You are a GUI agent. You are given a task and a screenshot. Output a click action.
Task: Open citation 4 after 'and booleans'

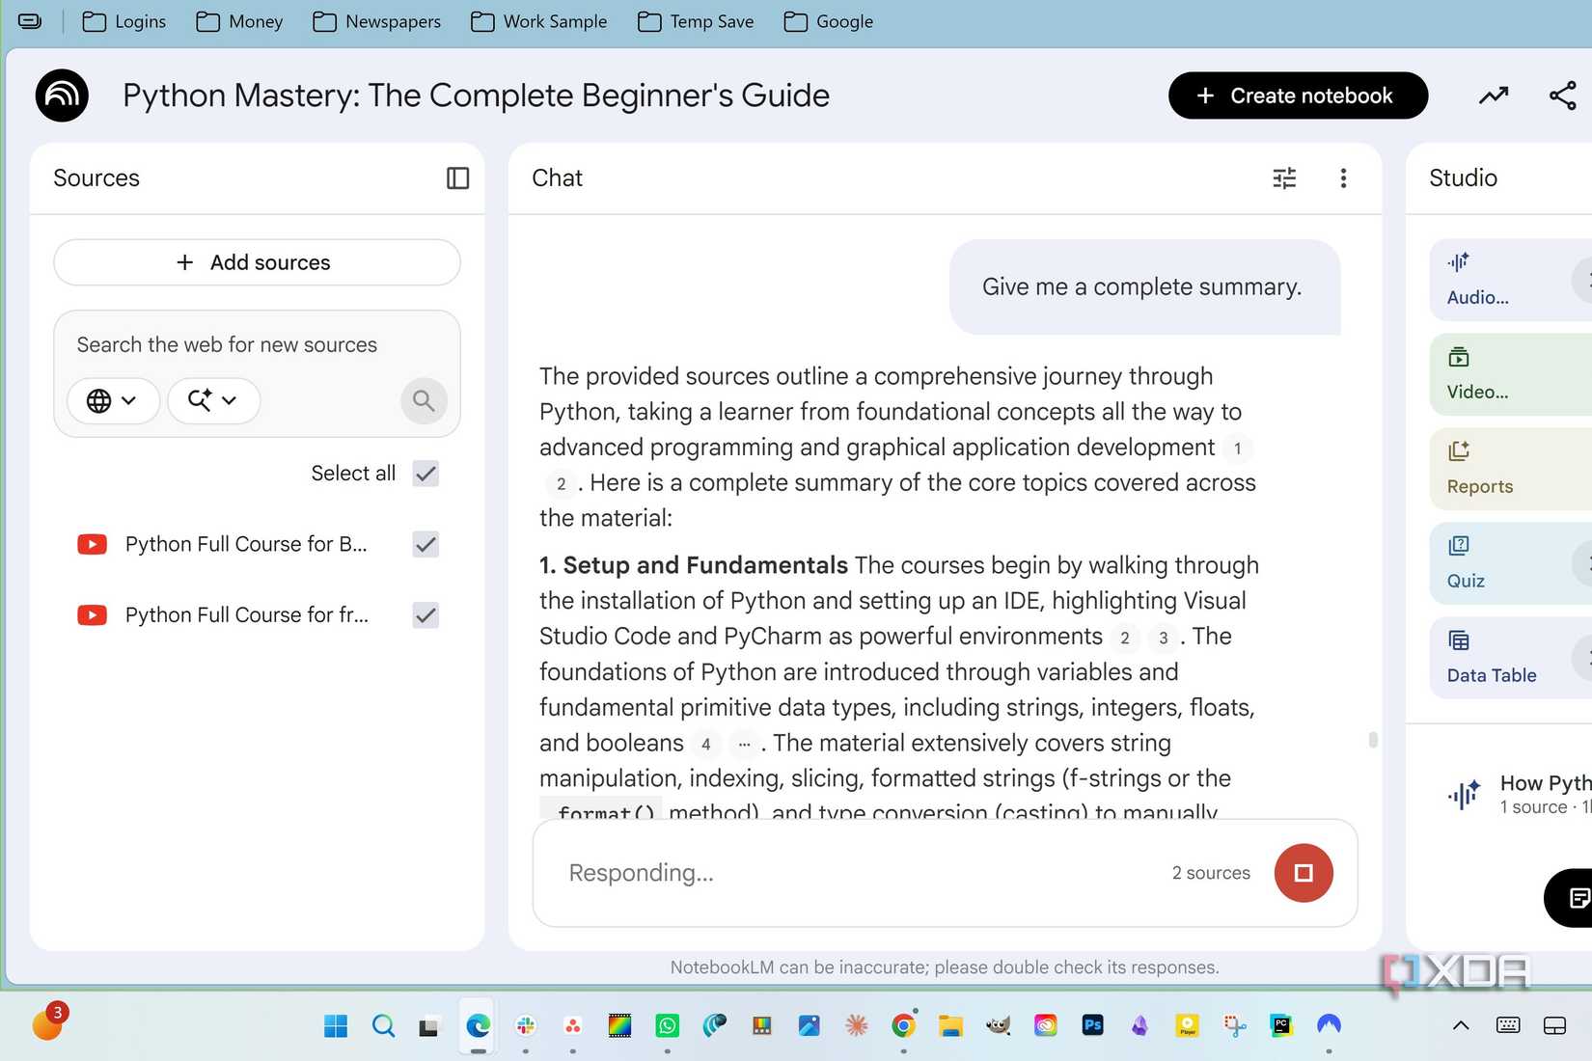[705, 744]
